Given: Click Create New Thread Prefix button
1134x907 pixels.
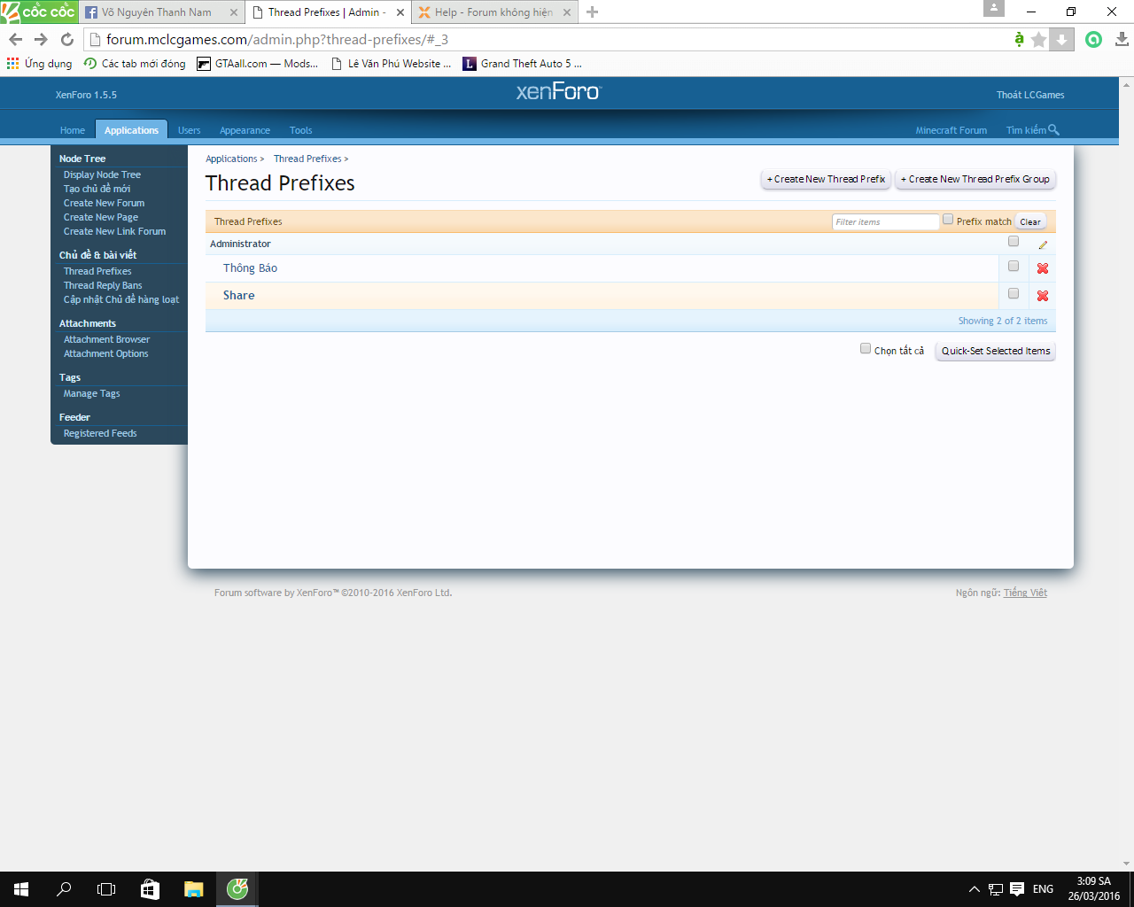Looking at the screenshot, I should 826,179.
